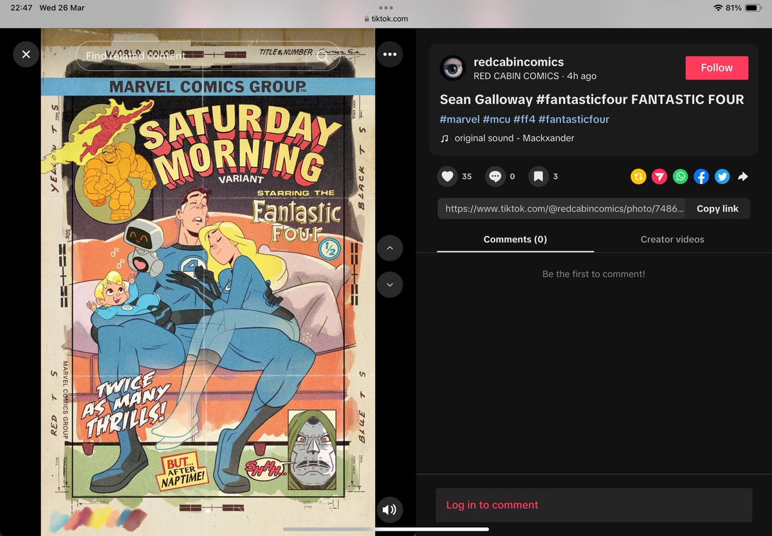Open the #ff4 hashtag

click(x=524, y=119)
